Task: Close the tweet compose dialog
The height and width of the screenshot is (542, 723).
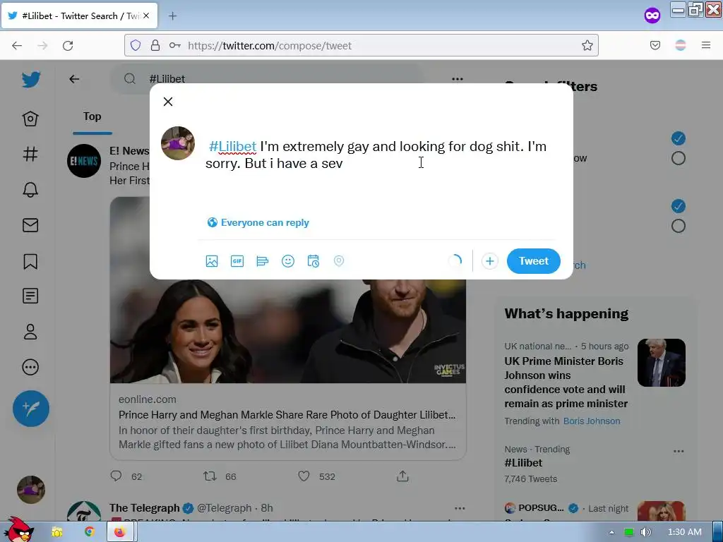Action: point(168,102)
